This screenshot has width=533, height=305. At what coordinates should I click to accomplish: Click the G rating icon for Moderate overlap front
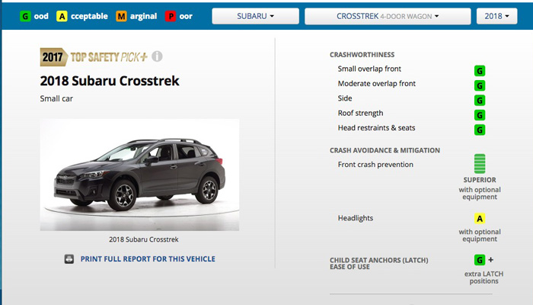[x=480, y=85]
